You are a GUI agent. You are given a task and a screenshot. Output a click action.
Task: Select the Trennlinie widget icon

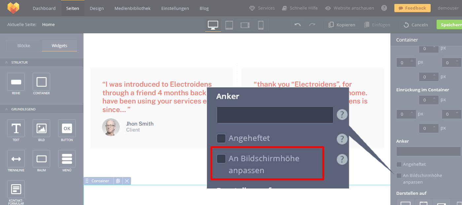pyautogui.click(x=16, y=159)
